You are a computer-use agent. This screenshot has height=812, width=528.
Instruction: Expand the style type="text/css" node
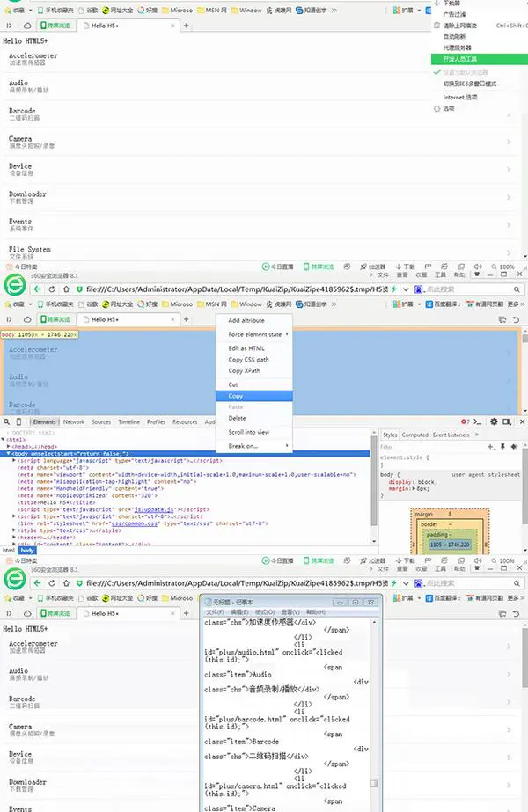14,530
